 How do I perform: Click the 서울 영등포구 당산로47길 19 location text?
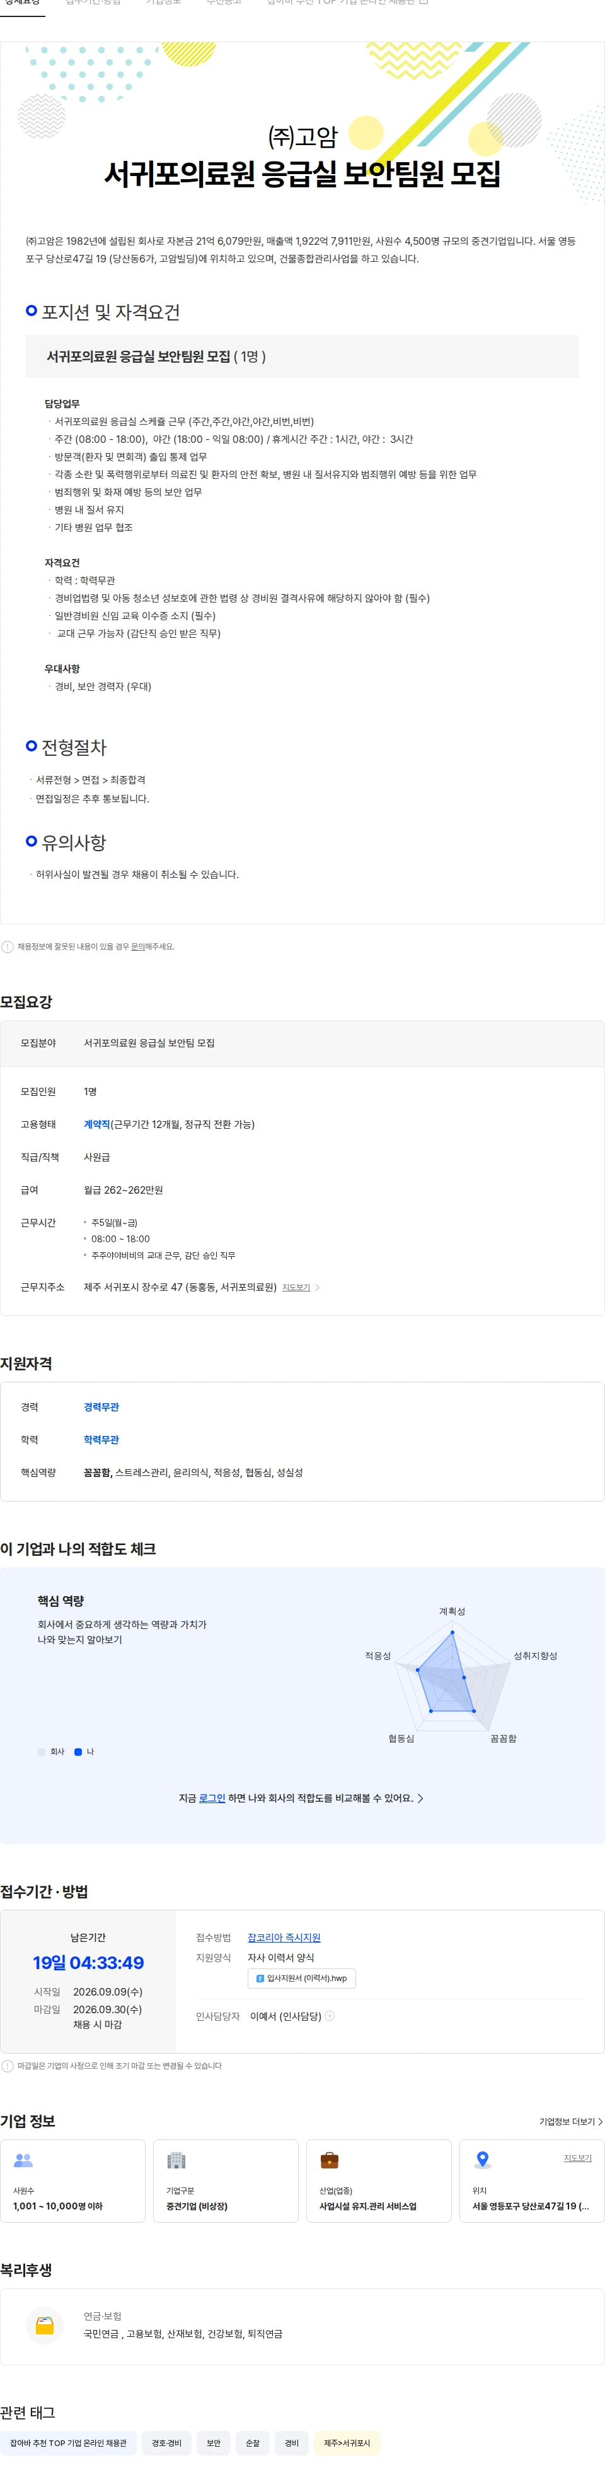[x=531, y=2206]
